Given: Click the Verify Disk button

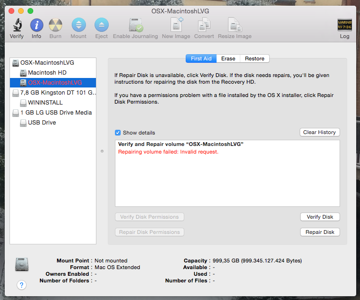Looking at the screenshot, I should (320, 217).
